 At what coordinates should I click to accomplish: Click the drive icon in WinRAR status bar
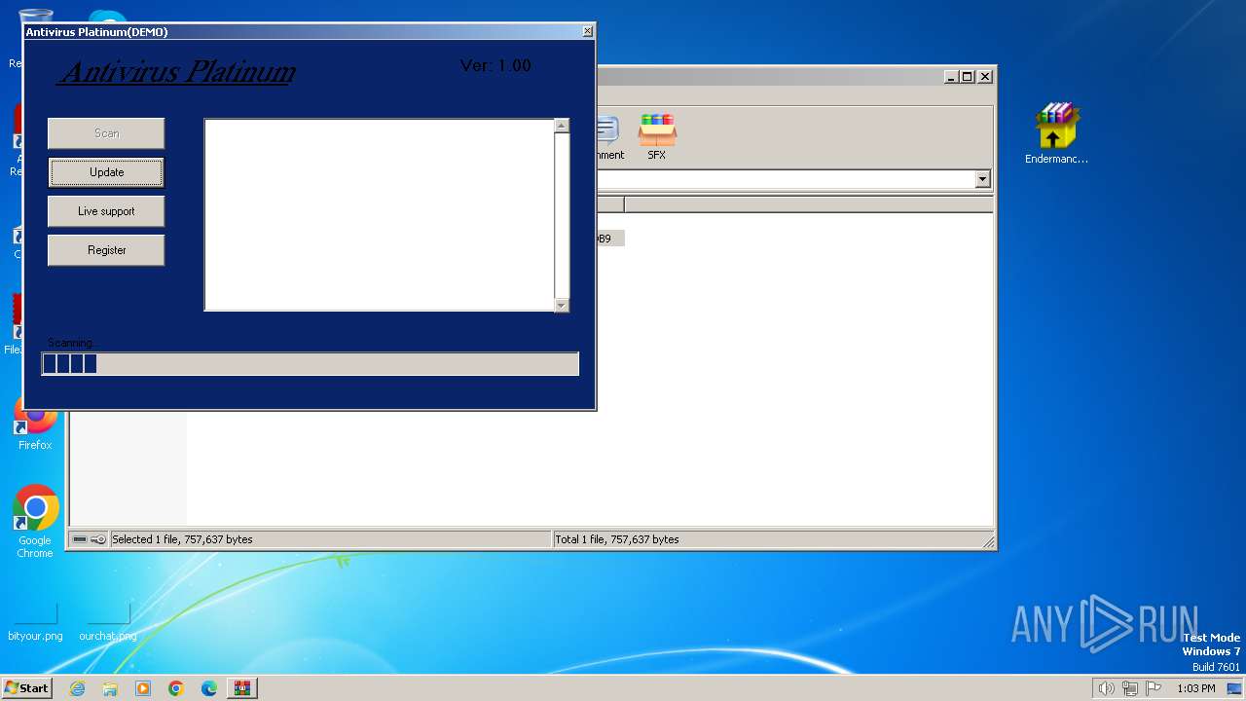click(80, 539)
